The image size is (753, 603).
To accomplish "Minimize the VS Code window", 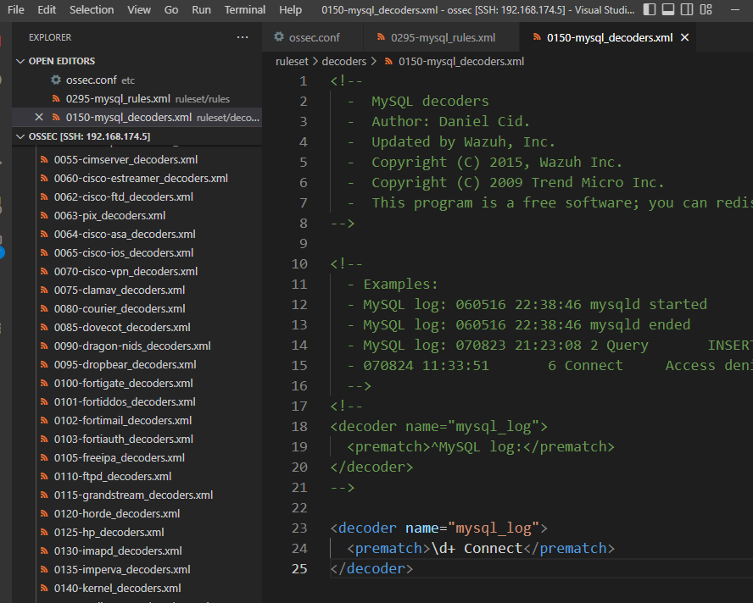I will point(734,9).
